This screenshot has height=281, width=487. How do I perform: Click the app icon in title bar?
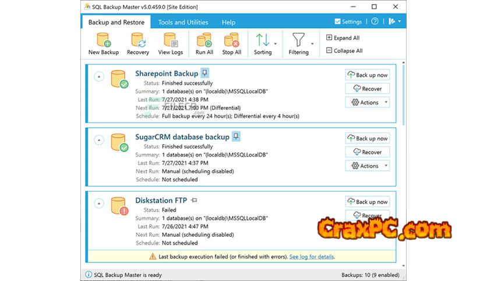point(87,6)
